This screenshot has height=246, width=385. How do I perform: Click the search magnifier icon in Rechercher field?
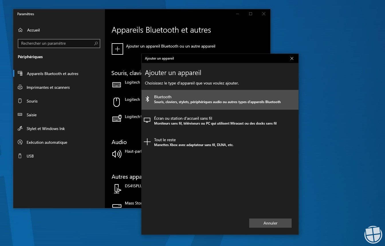point(96,44)
